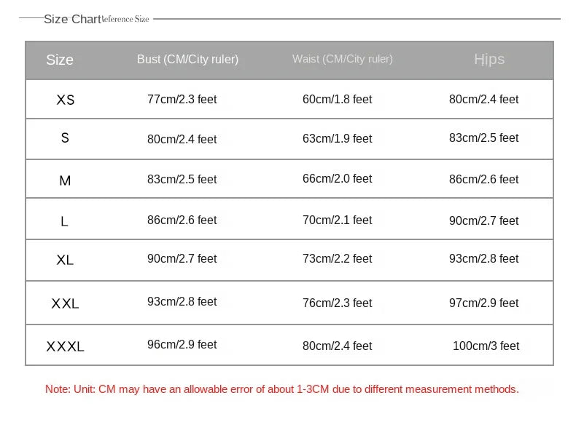Click the Waist (CM/City ruler) header

click(x=343, y=59)
